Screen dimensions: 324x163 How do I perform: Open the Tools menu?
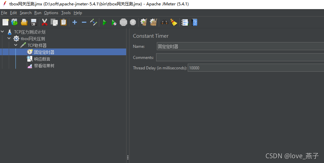(x=66, y=13)
